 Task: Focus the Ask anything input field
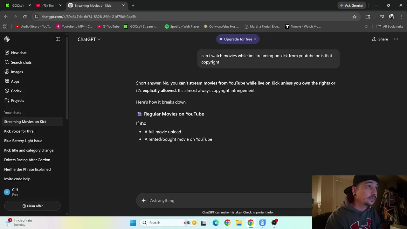pyautogui.click(x=229, y=201)
